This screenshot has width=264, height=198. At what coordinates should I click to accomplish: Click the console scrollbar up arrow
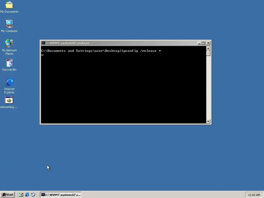208,48
